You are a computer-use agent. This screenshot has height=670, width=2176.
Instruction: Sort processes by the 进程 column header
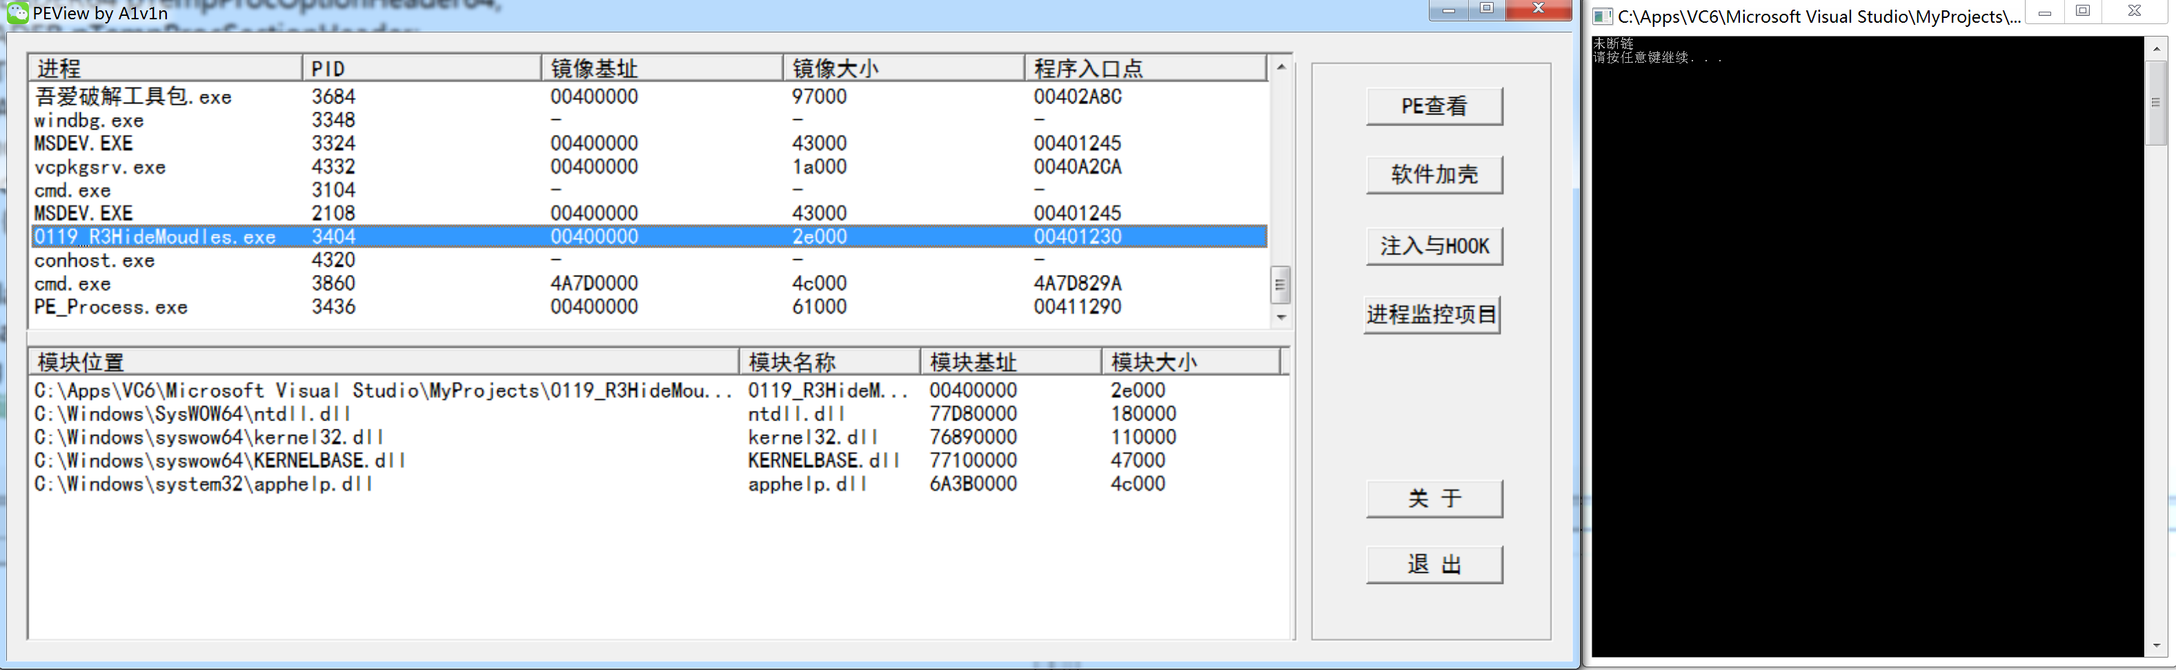click(165, 68)
